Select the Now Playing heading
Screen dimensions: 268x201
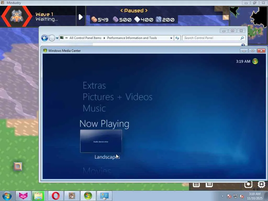click(x=104, y=124)
